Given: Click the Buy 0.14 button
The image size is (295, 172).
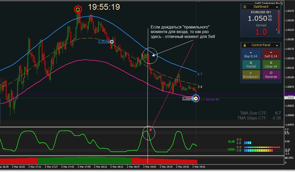Looking at the screenshot, I should (x=251, y=54).
